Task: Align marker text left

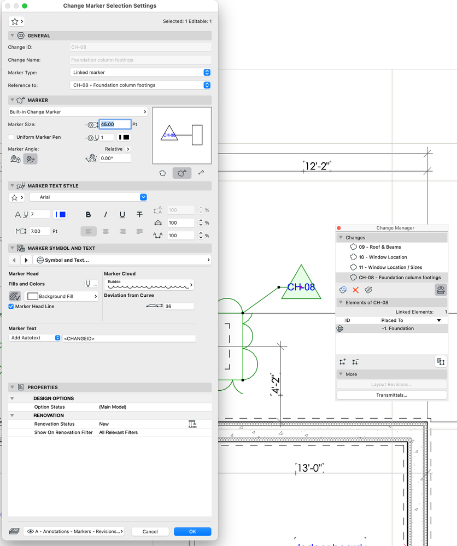Action: (x=89, y=231)
